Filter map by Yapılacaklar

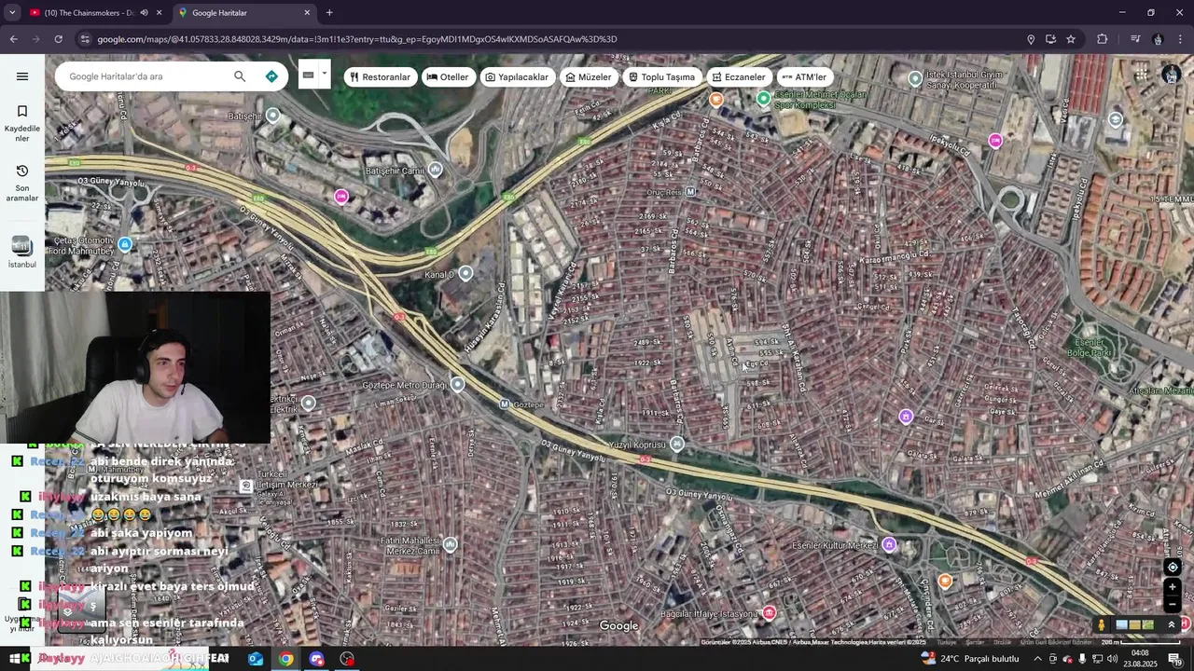[x=517, y=77]
